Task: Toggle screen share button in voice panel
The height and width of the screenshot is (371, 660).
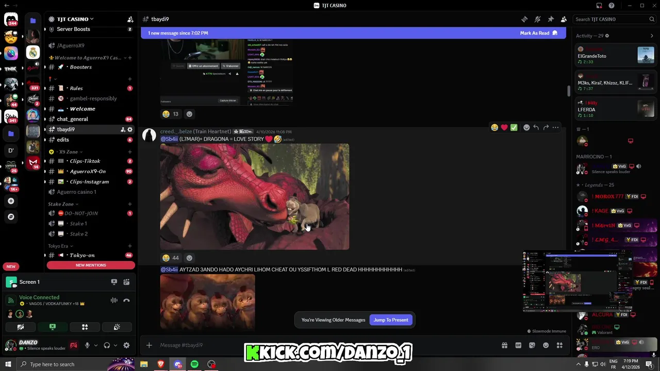Action: (53, 327)
